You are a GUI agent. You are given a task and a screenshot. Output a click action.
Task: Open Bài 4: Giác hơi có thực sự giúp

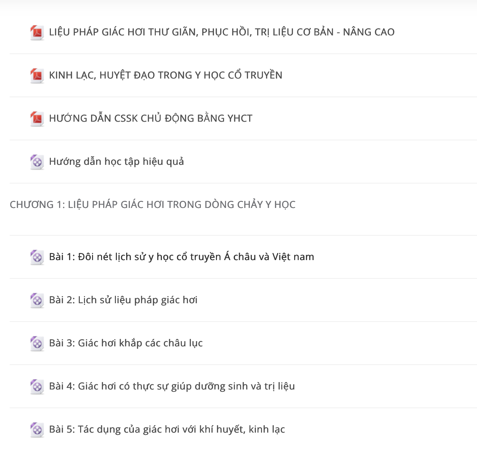coord(172,386)
